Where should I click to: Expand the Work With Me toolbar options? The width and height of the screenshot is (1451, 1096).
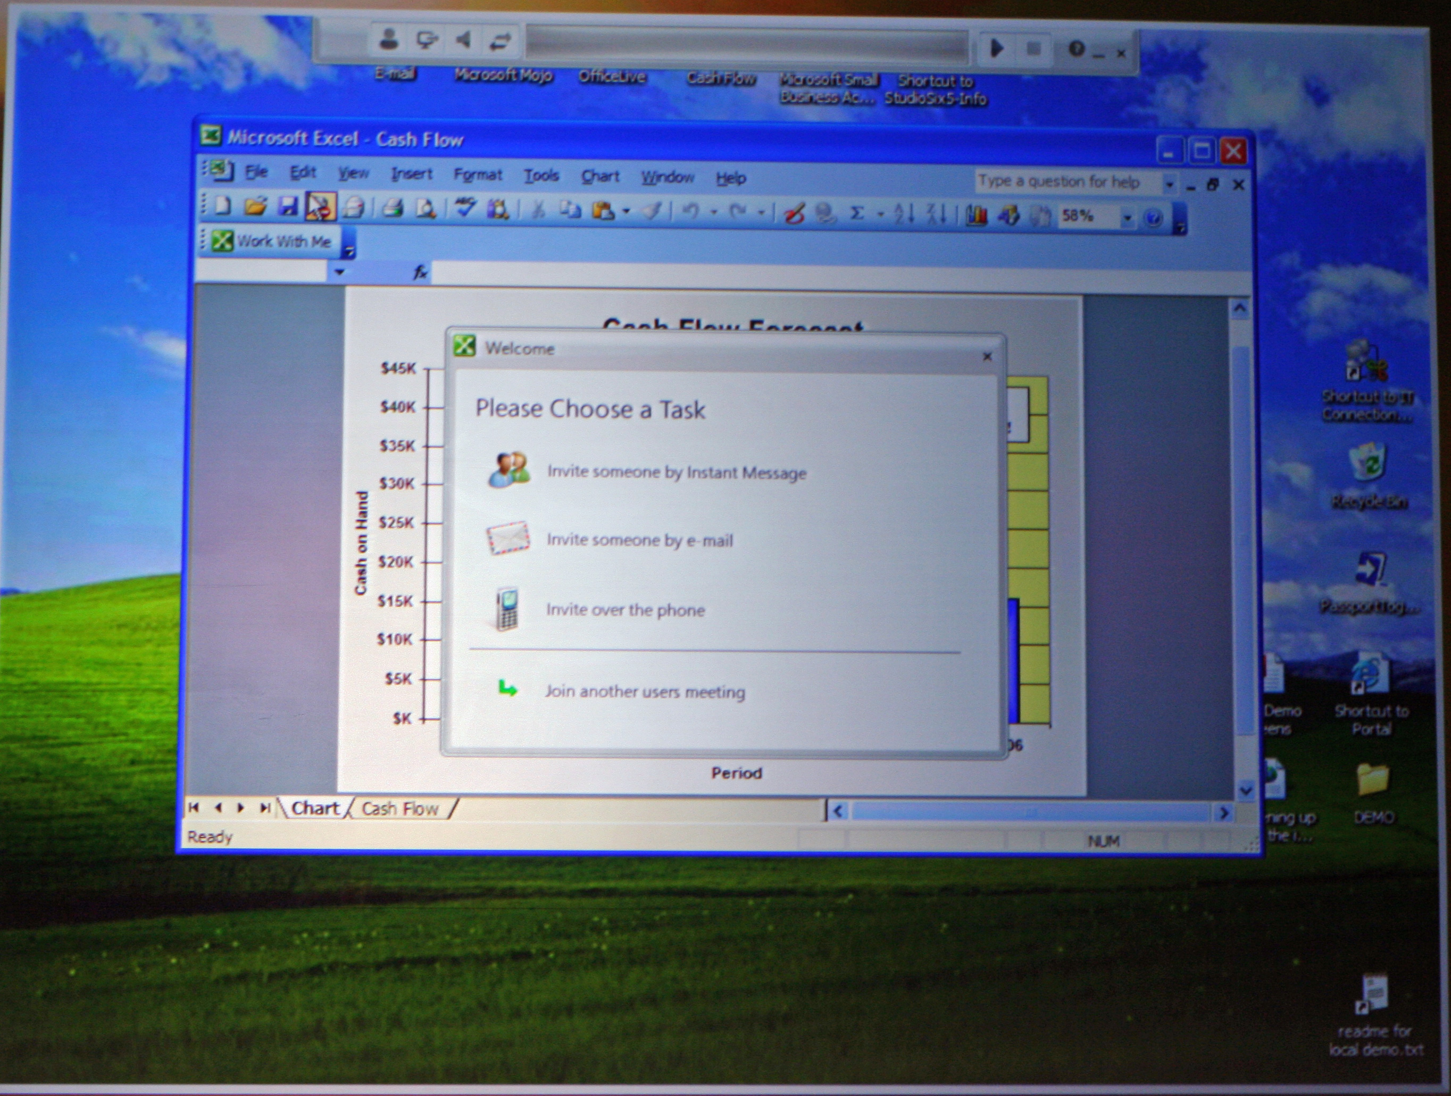click(x=349, y=243)
